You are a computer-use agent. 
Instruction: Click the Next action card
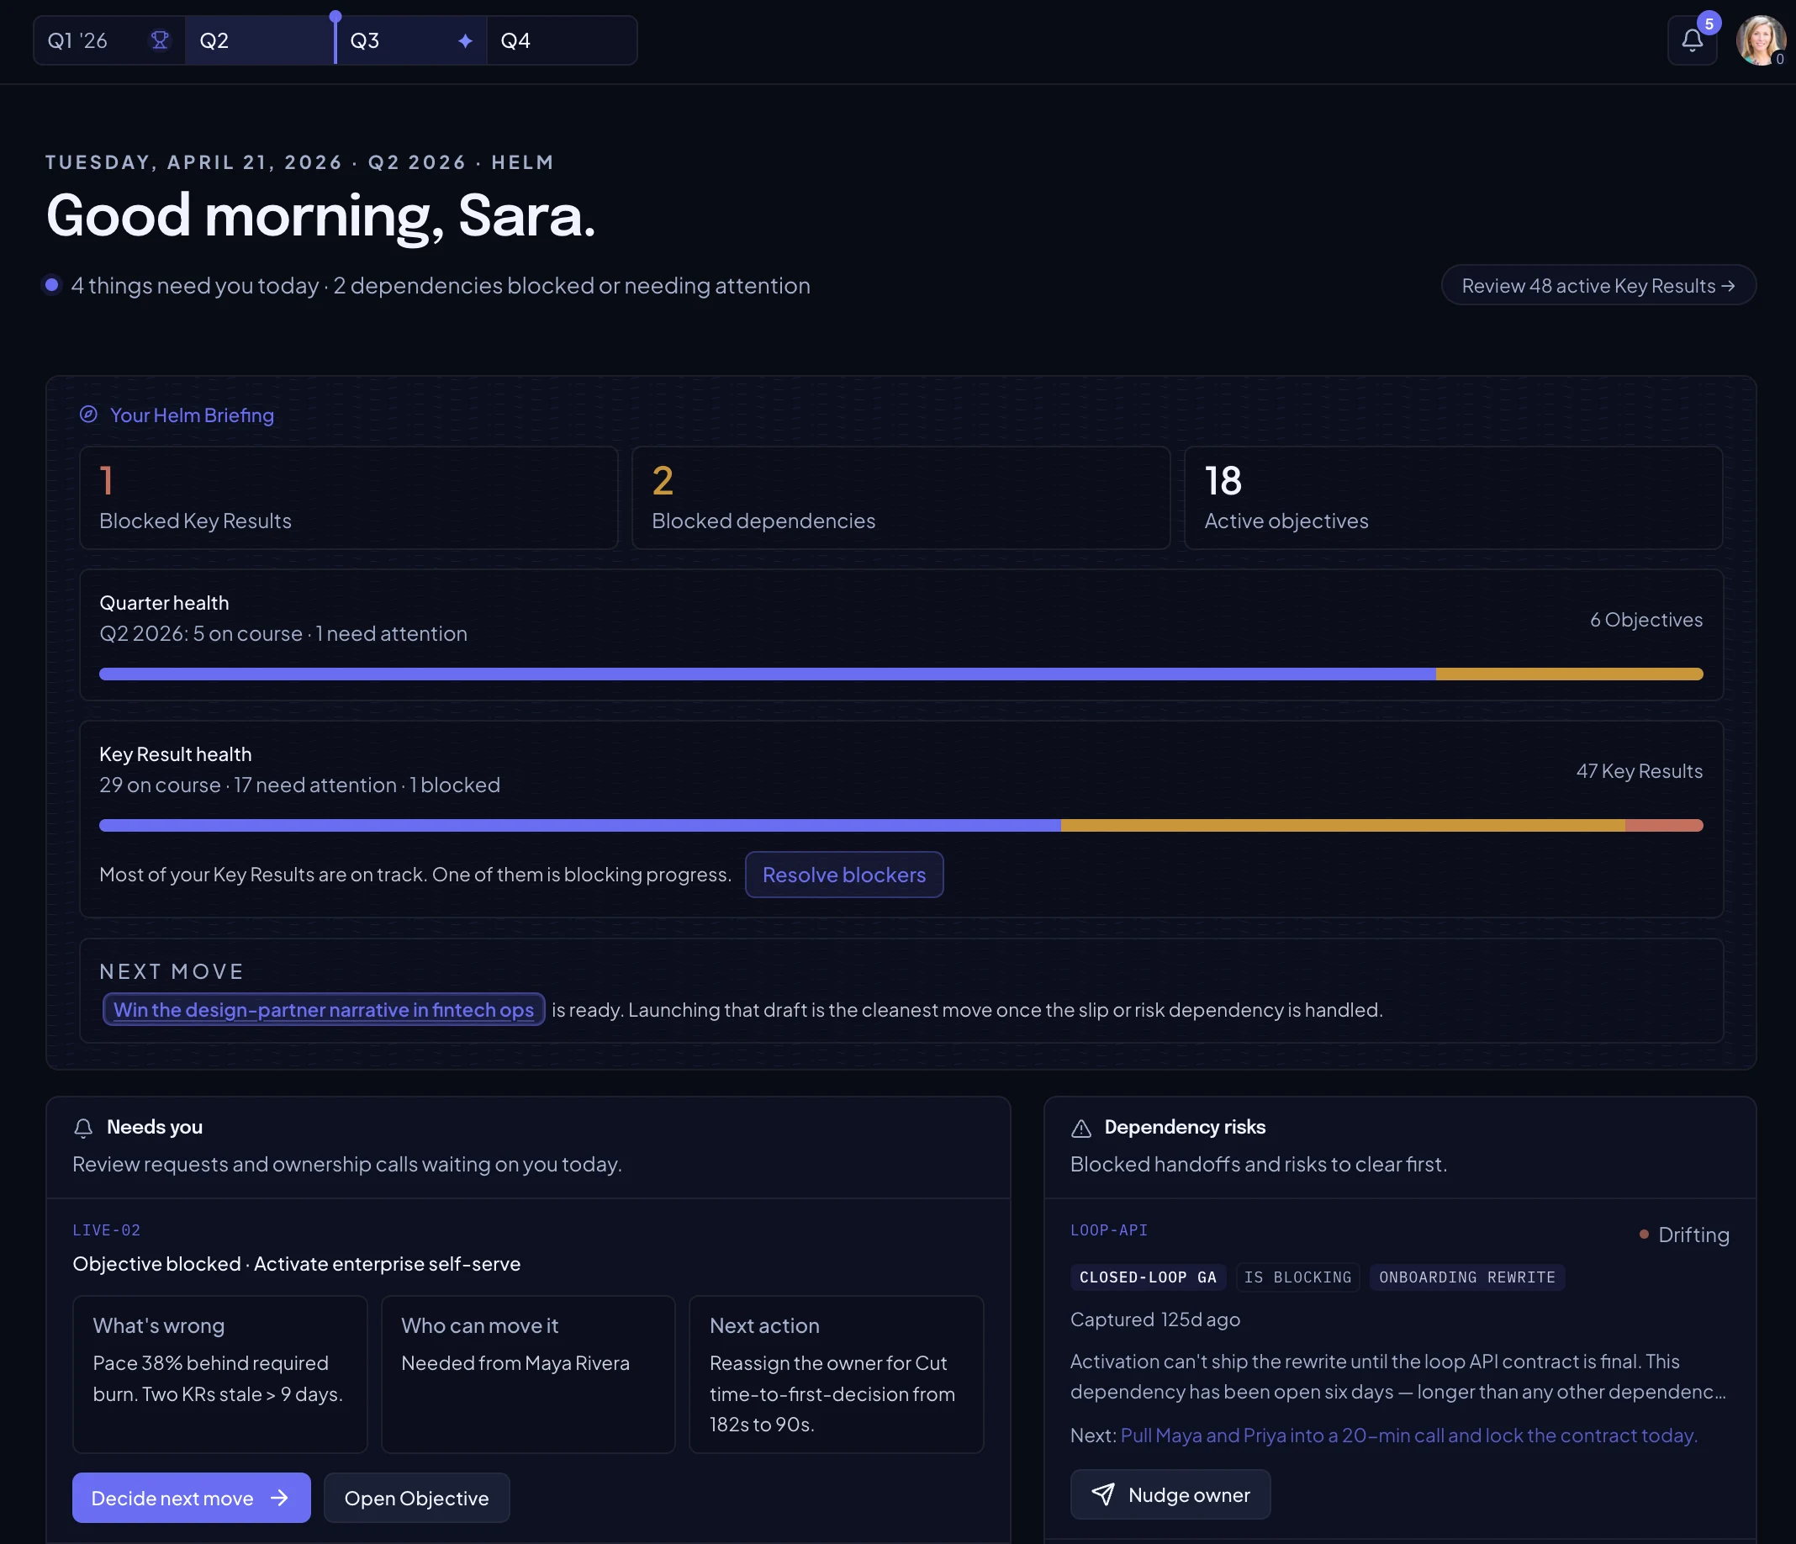coord(836,1374)
